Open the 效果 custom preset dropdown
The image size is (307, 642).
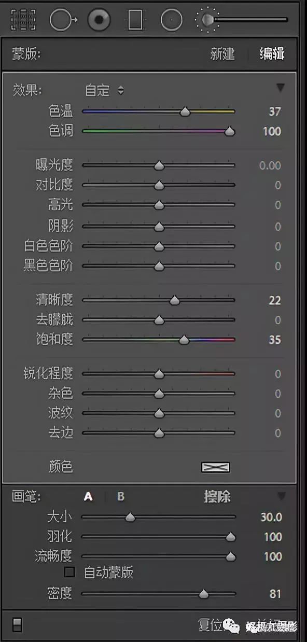pyautogui.click(x=102, y=90)
